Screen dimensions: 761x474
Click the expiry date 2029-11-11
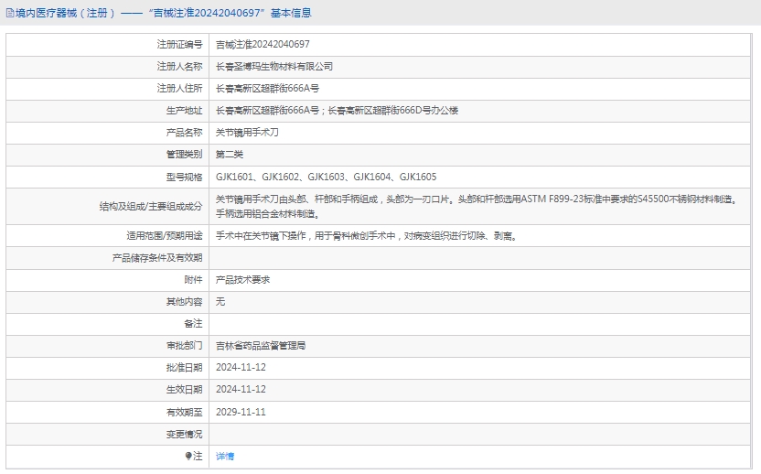tap(241, 412)
